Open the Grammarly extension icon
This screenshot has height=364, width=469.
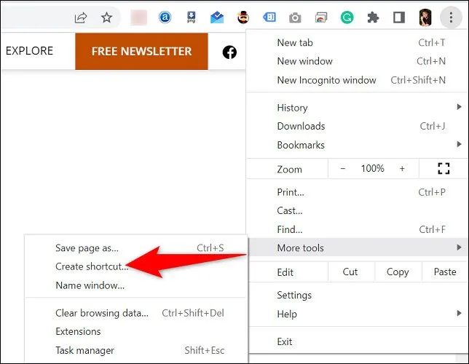click(347, 17)
